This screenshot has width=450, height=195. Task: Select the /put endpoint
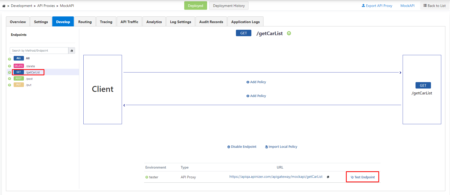point(29,85)
